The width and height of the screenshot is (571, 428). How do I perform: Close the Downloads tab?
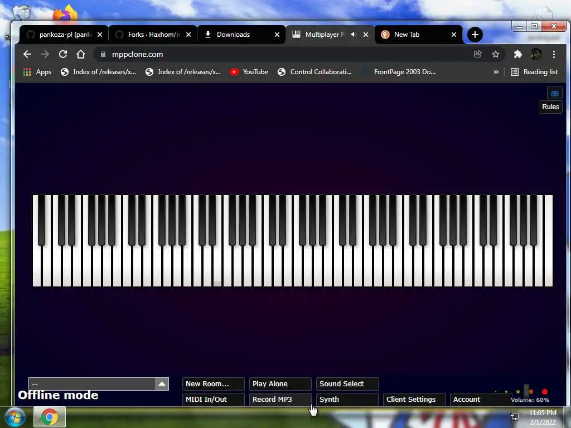click(x=277, y=35)
